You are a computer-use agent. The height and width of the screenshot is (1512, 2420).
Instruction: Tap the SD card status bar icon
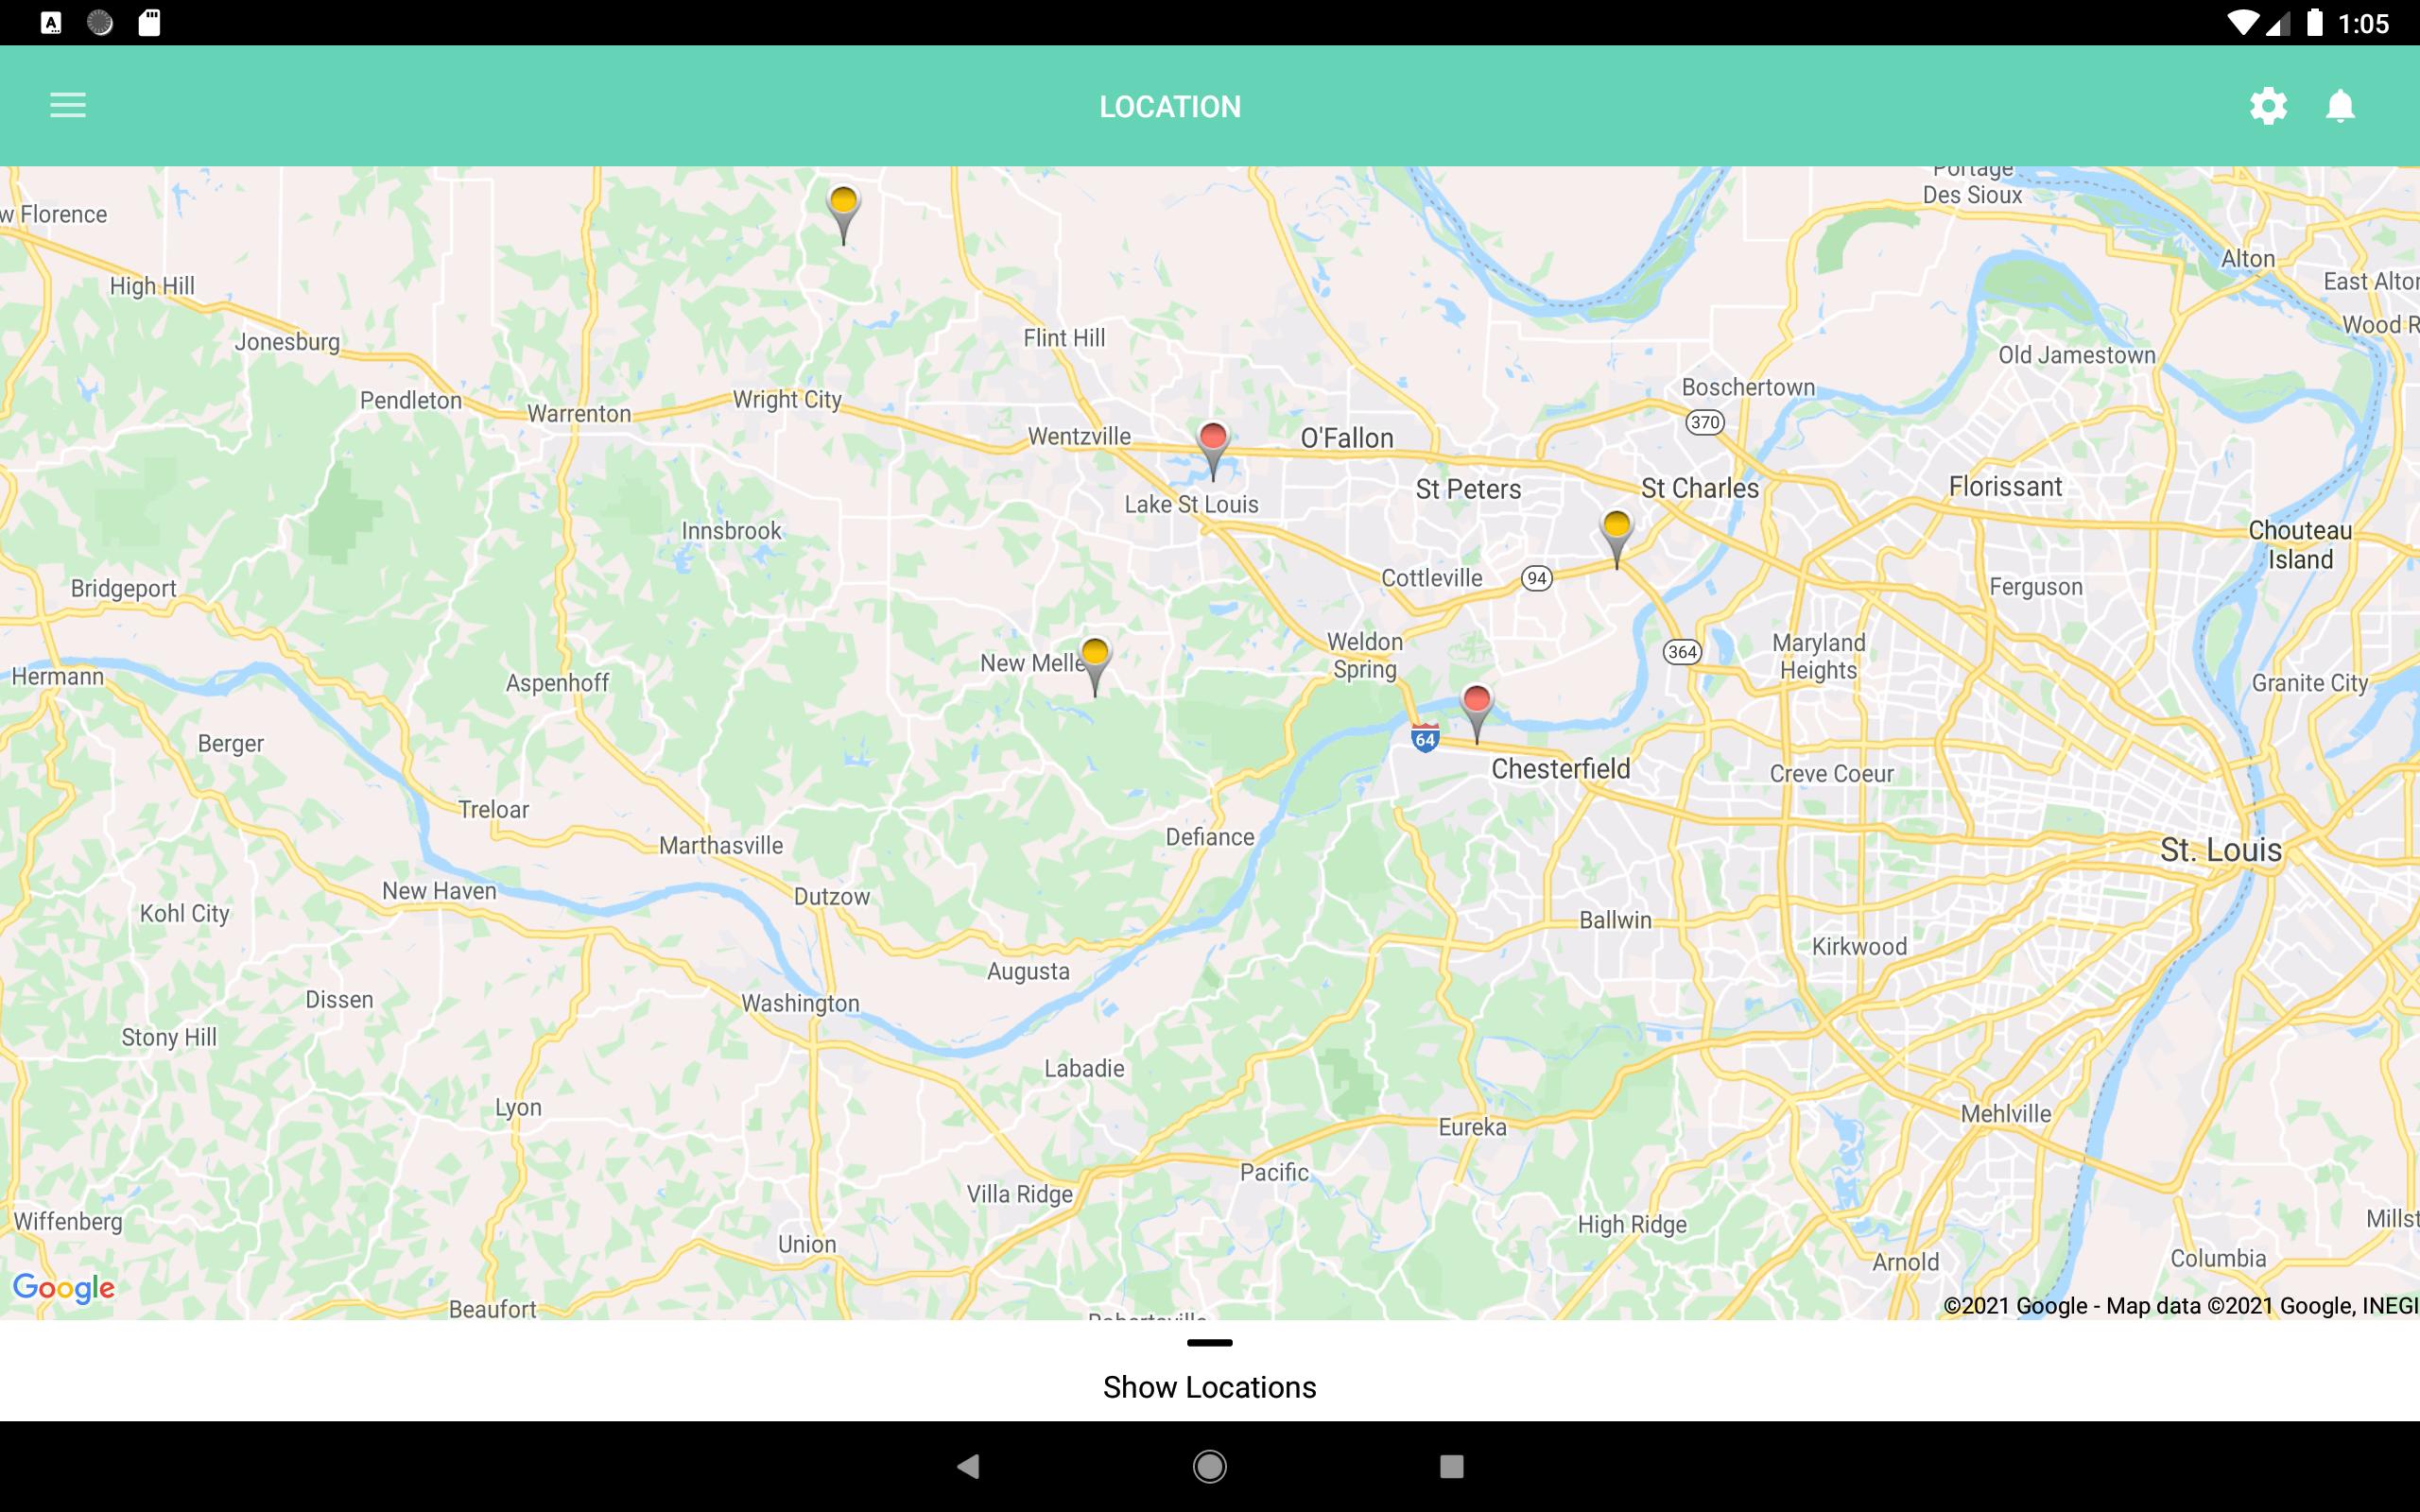(149, 22)
